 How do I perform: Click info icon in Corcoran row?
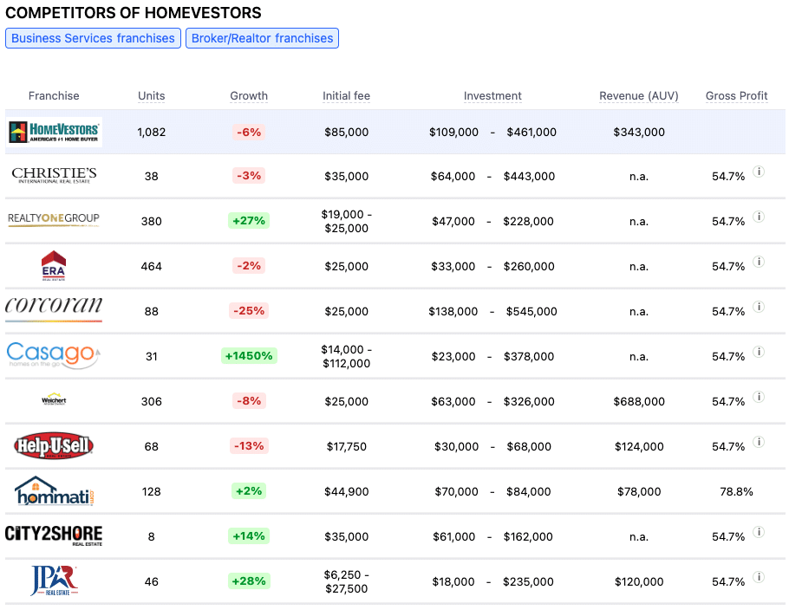[x=759, y=307]
